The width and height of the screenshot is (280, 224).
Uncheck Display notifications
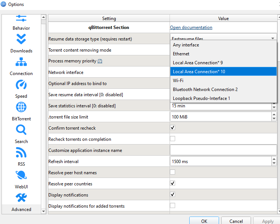[173, 194]
